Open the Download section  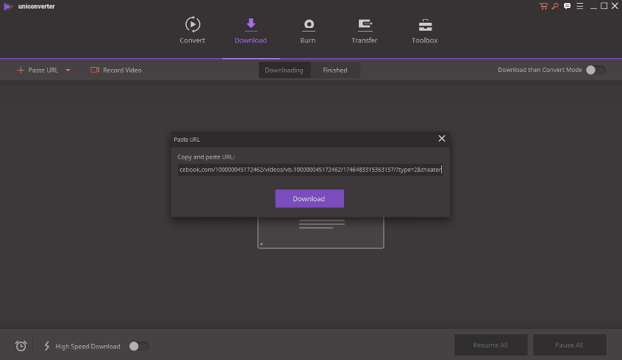coord(251,30)
